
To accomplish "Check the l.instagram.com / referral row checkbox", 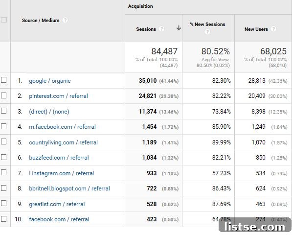I will tap(4, 172).
